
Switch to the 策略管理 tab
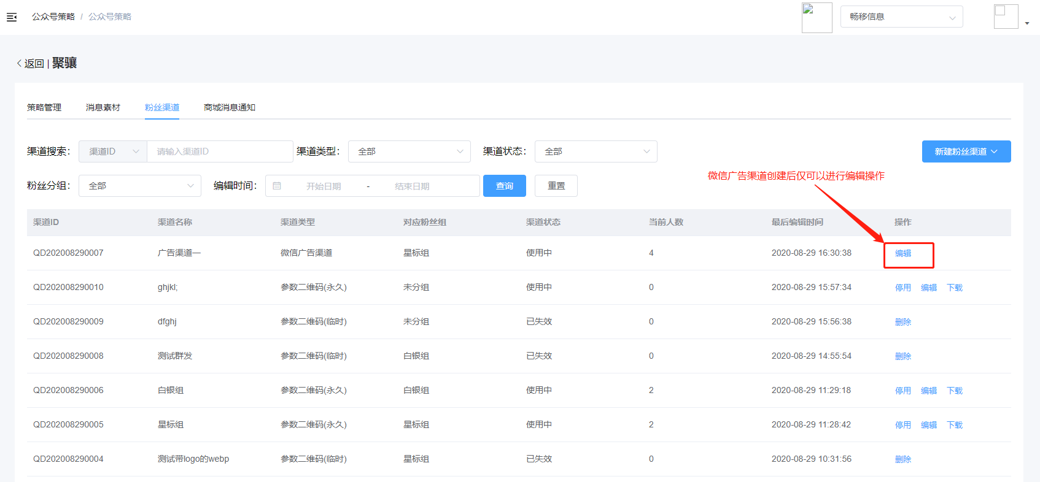click(44, 107)
